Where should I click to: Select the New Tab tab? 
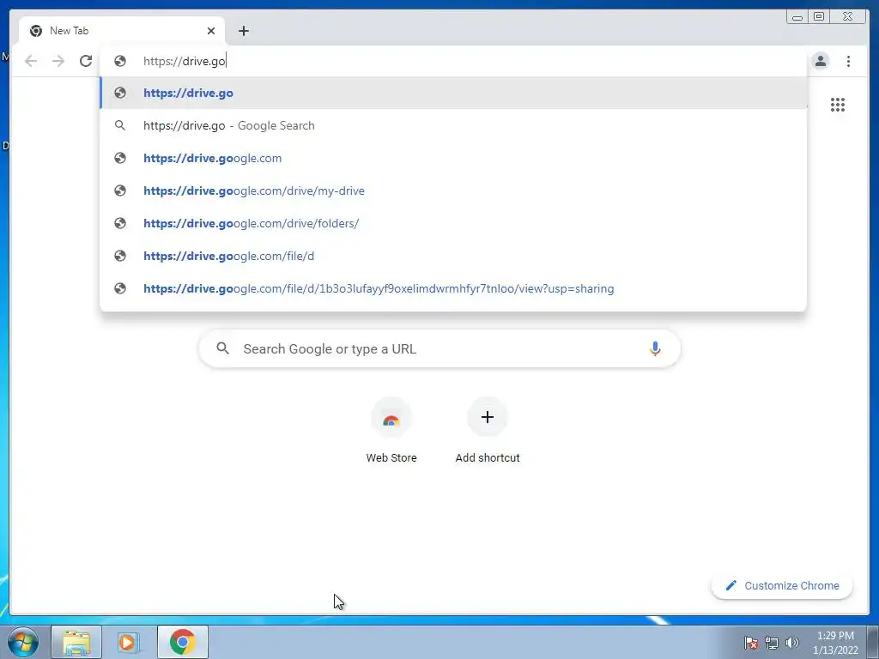coord(121,31)
